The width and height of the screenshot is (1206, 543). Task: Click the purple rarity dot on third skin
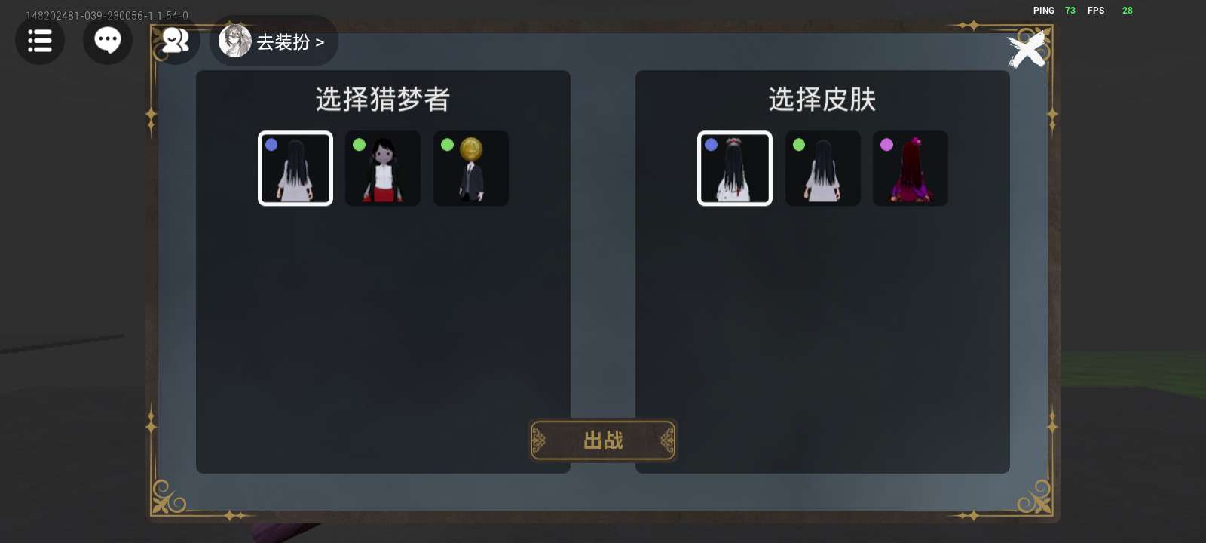pyautogui.click(x=886, y=145)
